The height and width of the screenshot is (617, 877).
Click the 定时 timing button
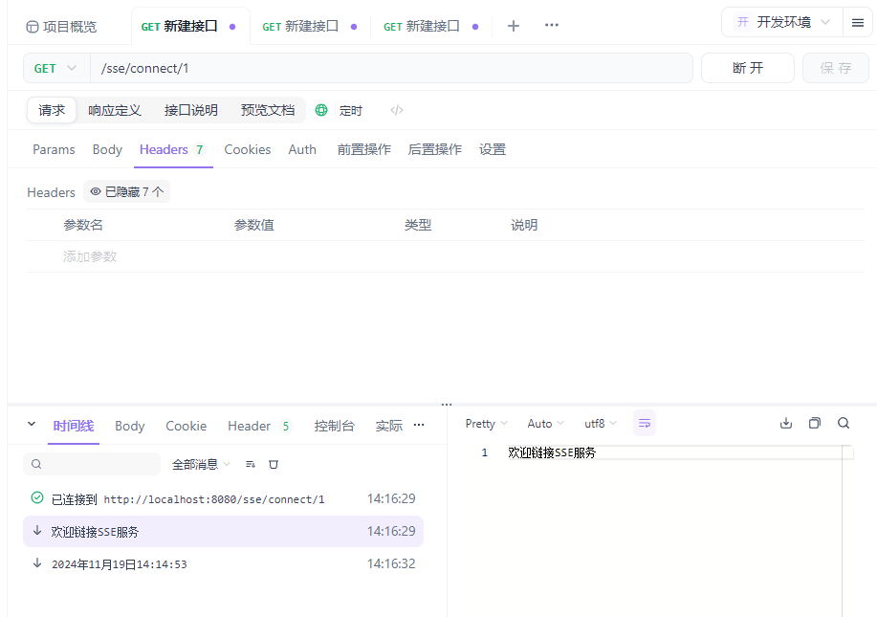[351, 111]
